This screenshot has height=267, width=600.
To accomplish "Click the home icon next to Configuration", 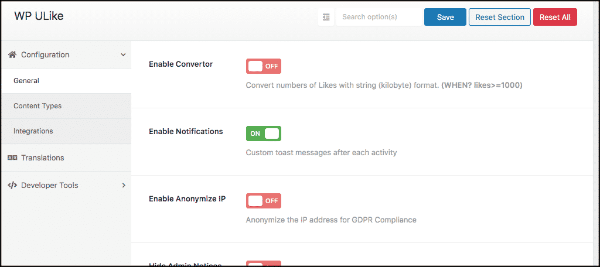I will 12,54.
